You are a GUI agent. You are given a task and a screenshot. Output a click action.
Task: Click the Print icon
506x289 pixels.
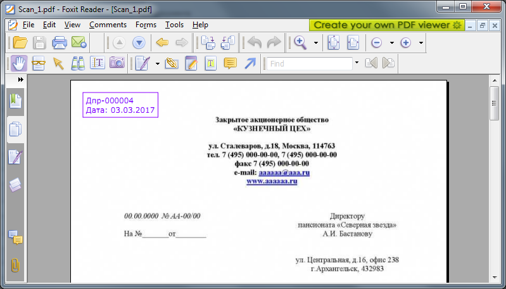tap(60, 43)
